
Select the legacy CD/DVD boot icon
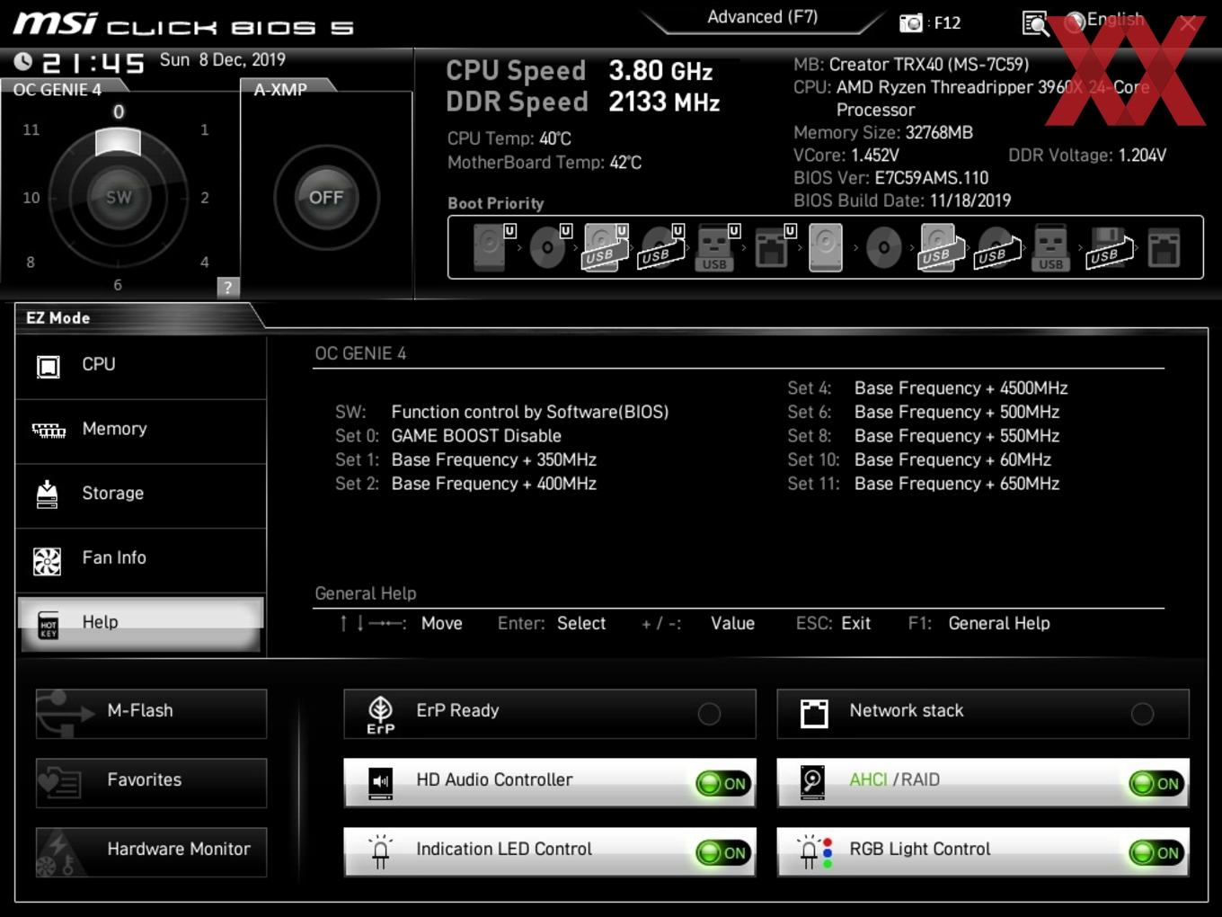tap(883, 247)
